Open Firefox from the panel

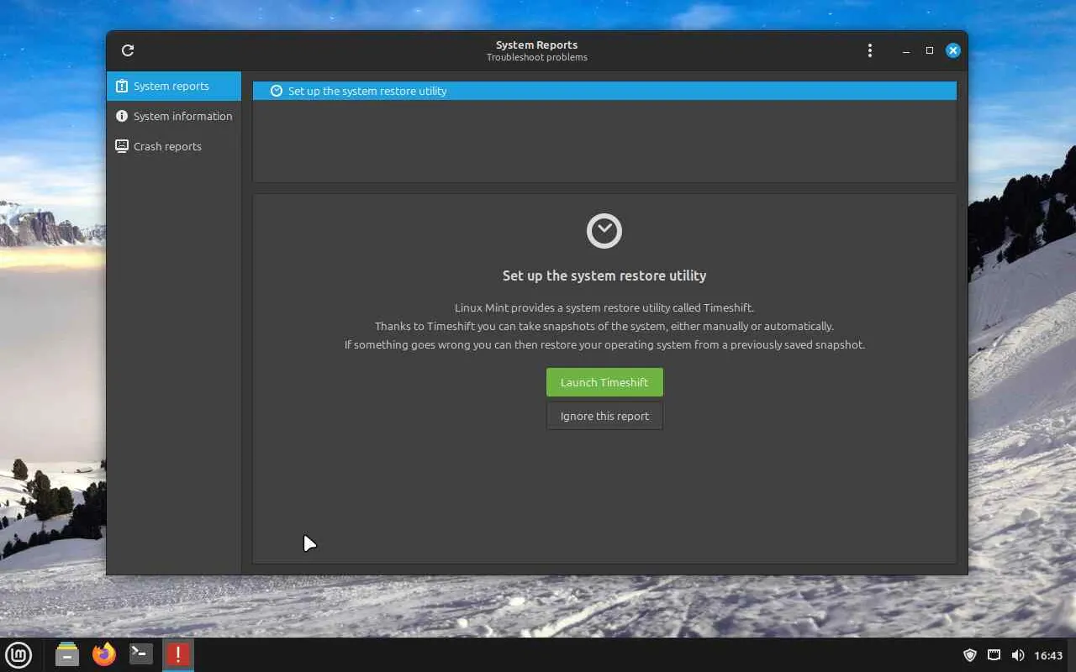104,654
